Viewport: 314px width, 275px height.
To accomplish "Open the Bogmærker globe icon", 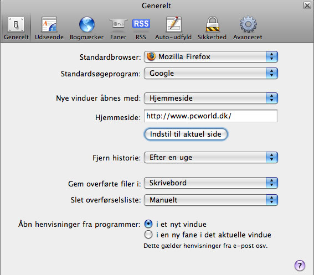I will (87, 24).
